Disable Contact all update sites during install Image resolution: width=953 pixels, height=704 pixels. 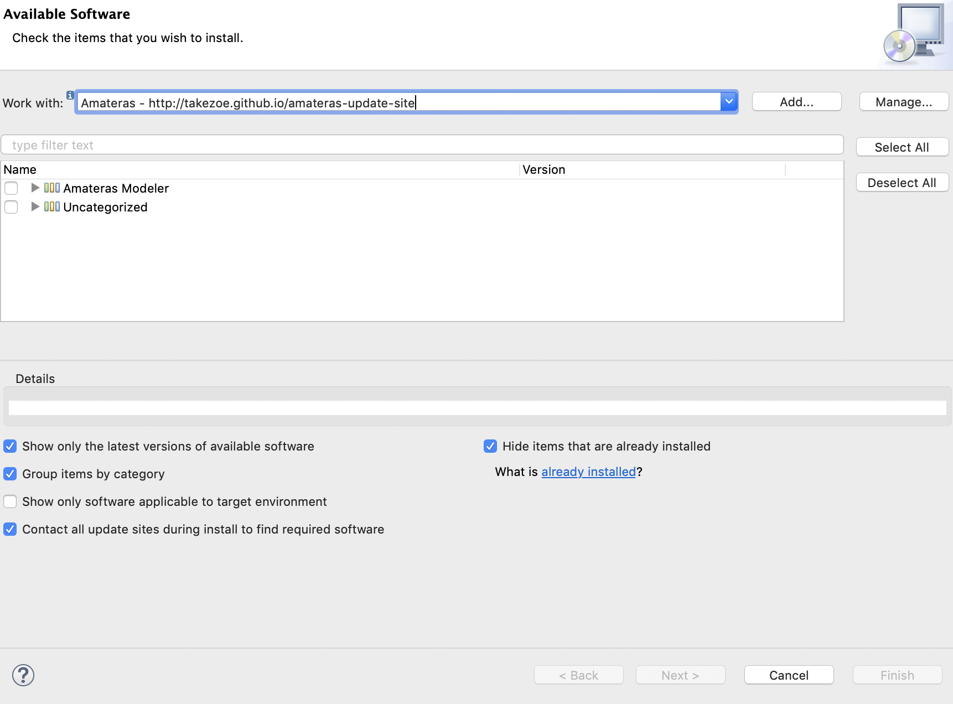[x=10, y=529]
